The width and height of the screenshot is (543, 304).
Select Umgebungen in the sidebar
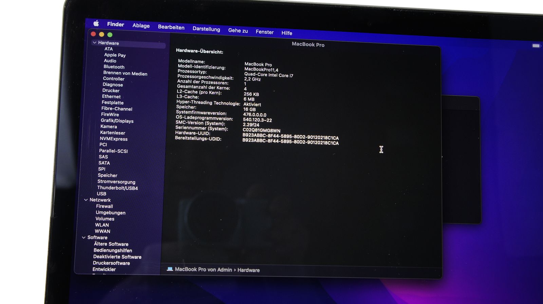click(110, 213)
